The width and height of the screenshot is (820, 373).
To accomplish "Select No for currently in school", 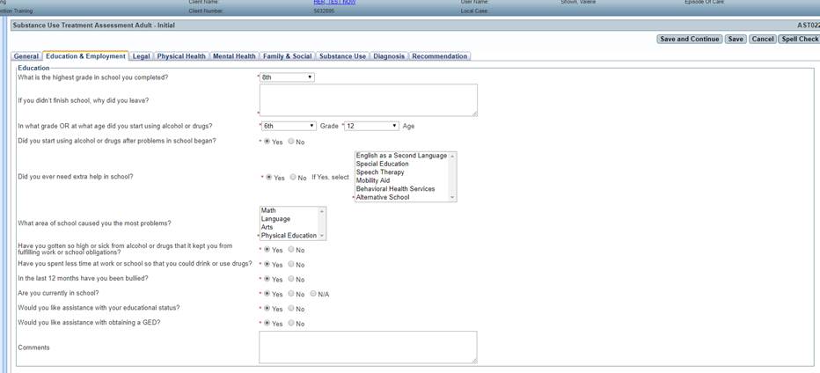I will tap(293, 294).
